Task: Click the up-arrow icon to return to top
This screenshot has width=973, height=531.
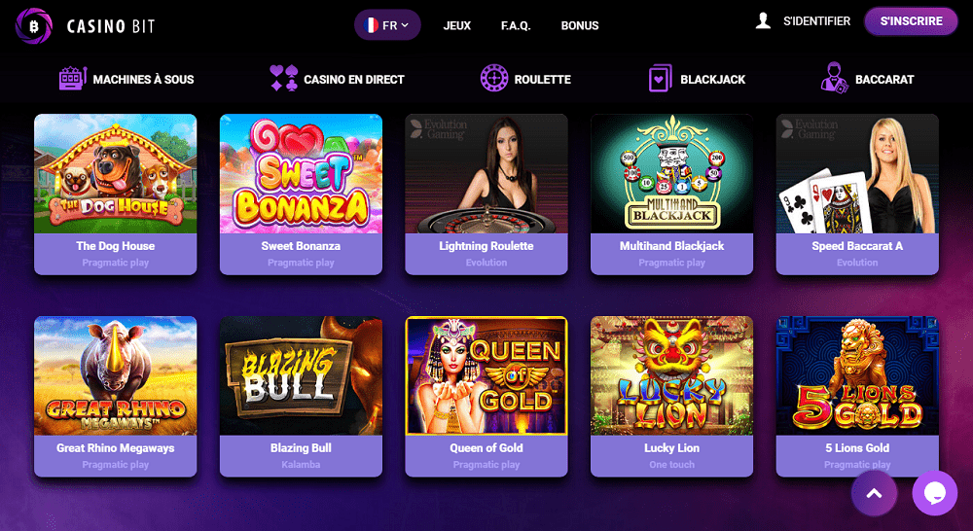Action: (874, 493)
